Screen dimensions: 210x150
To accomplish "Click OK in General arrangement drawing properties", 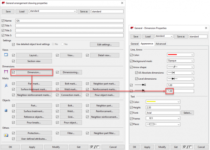I will [10, 147].
